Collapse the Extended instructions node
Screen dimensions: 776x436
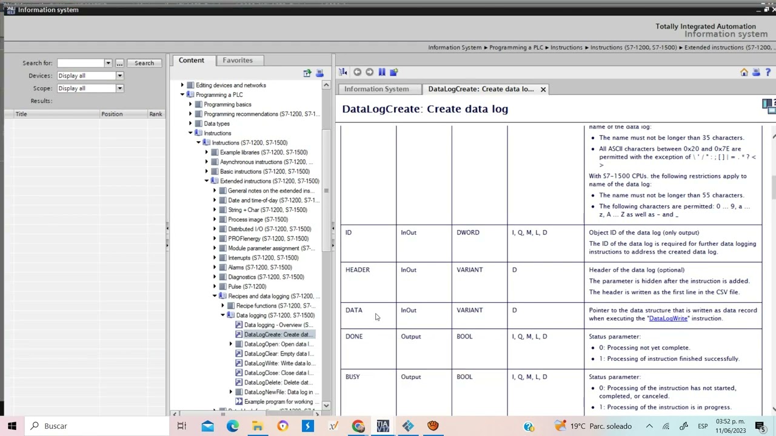pyautogui.click(x=207, y=181)
